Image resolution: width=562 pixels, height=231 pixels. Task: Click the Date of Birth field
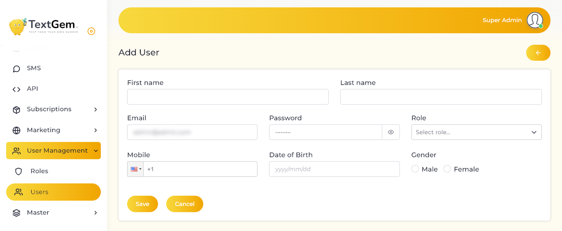(334, 169)
